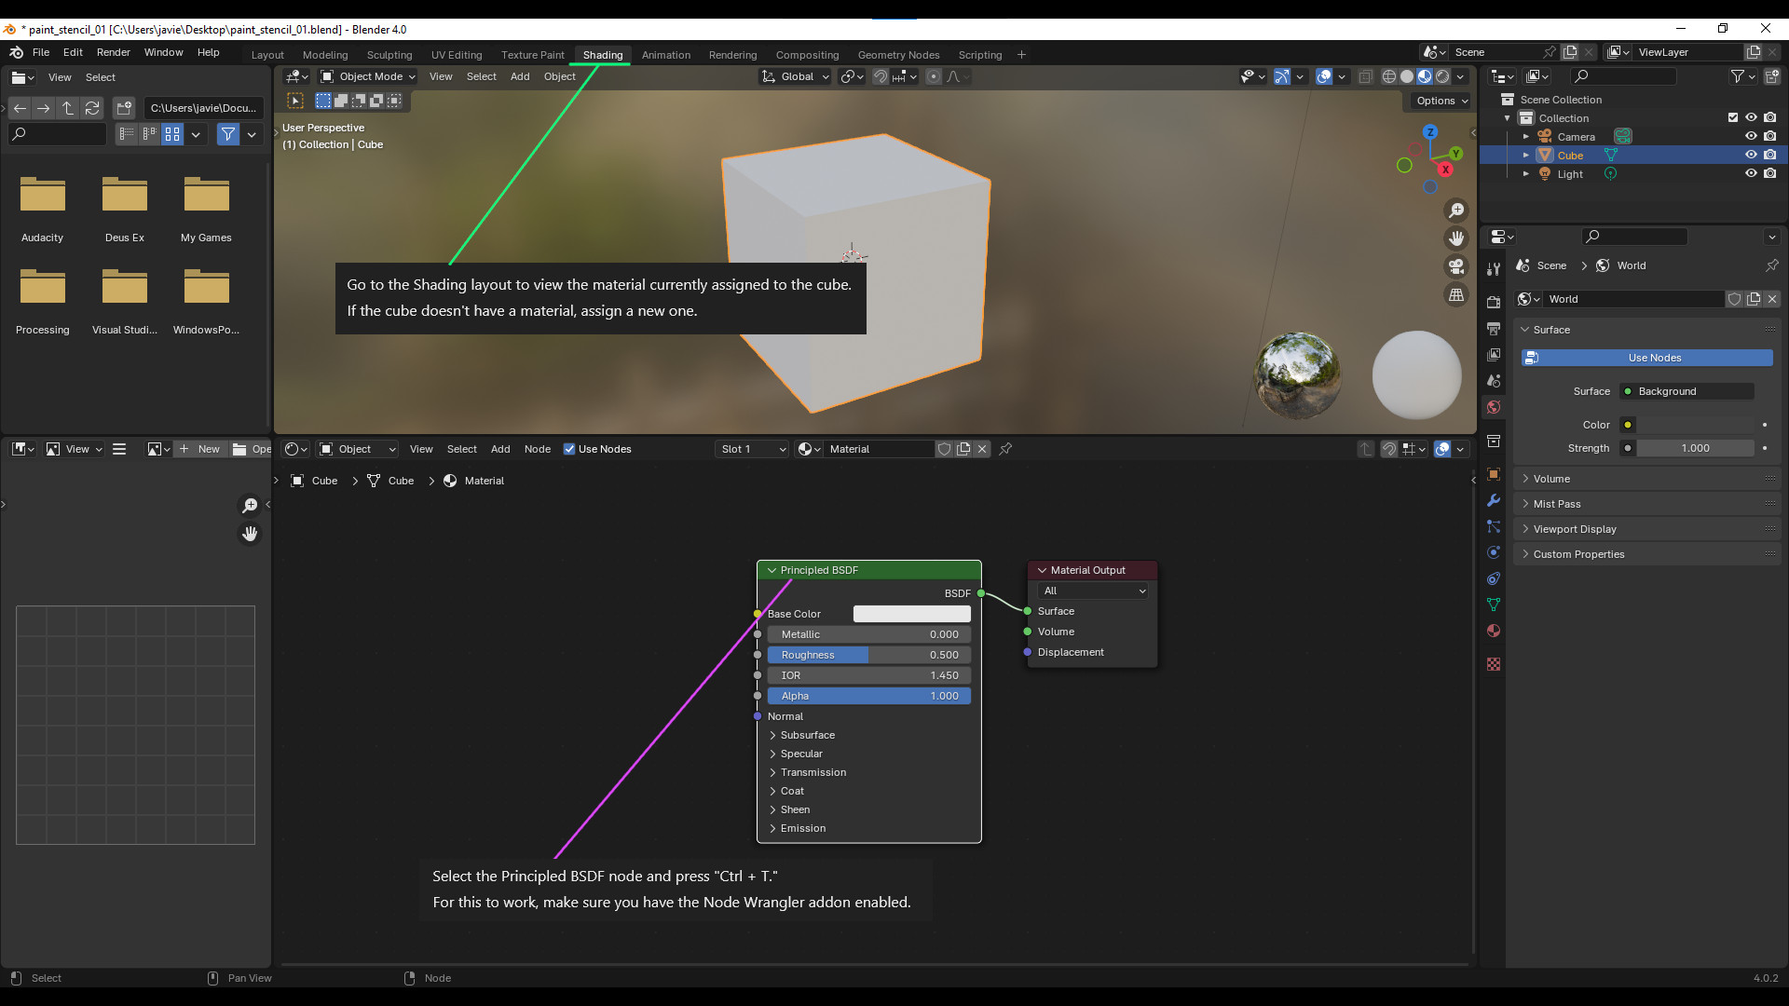Open the Audacity folder thumbnail

point(43,196)
